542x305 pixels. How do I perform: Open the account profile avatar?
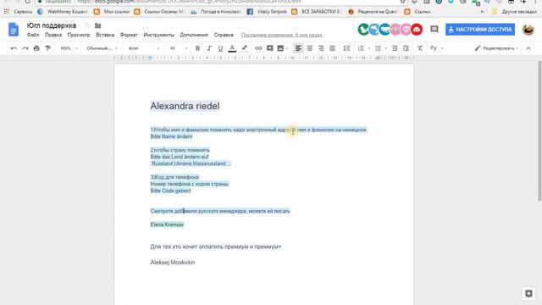point(528,30)
